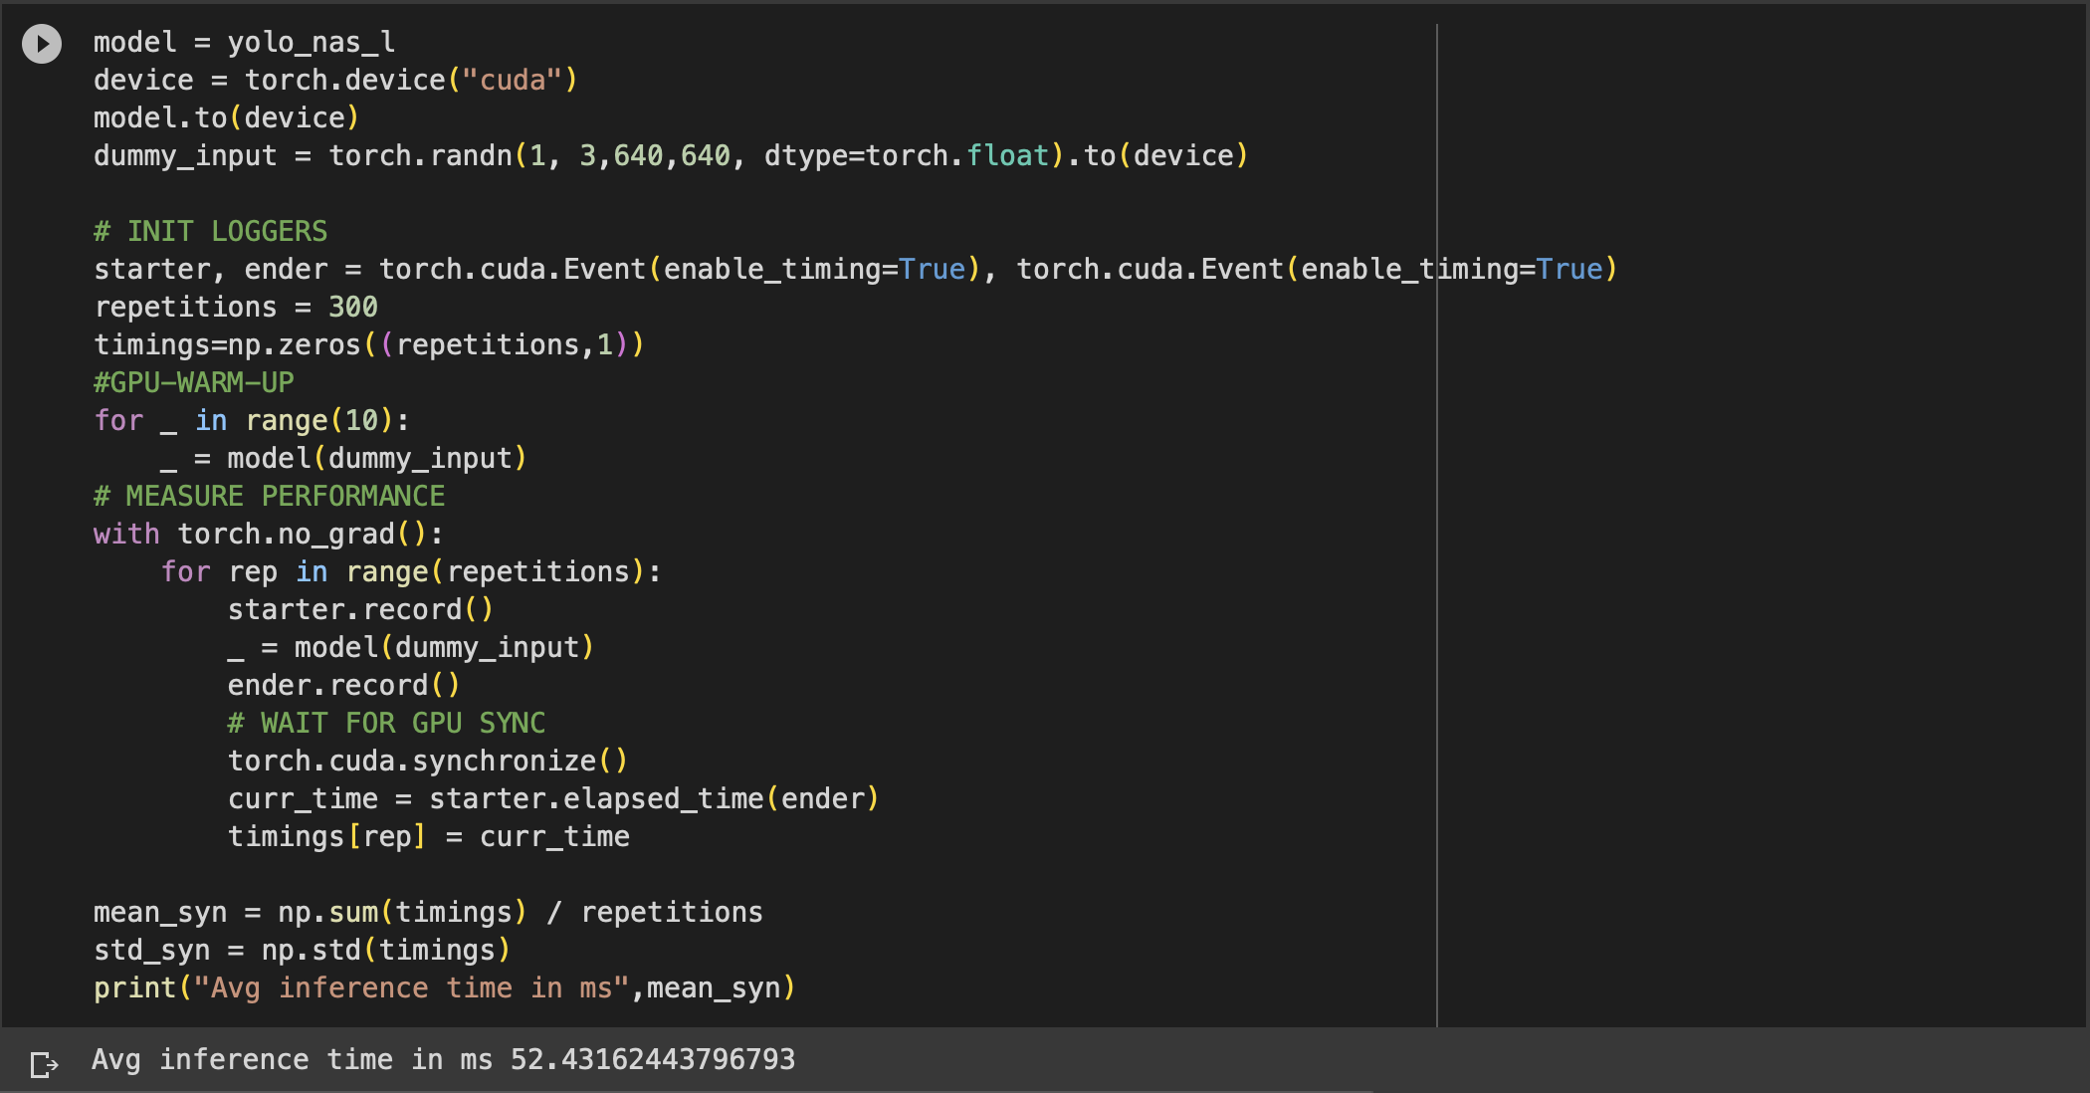Select the Avg inference time output text
This screenshot has width=2090, height=1093.
tap(444, 1059)
